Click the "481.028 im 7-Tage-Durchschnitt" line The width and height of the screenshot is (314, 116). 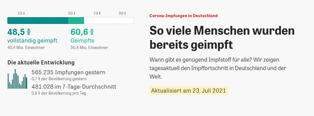74,87
